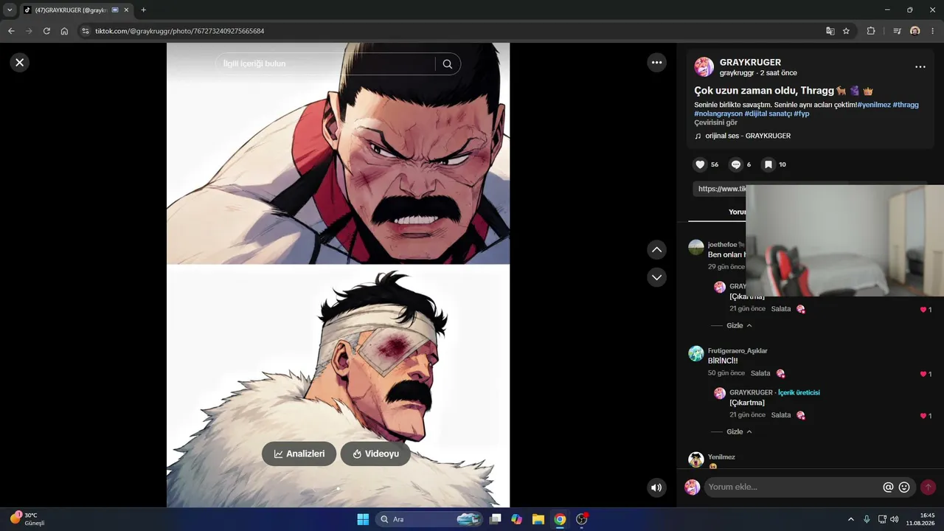
Task: Open the GRAYKRUGER username link in post header
Action: point(750,63)
